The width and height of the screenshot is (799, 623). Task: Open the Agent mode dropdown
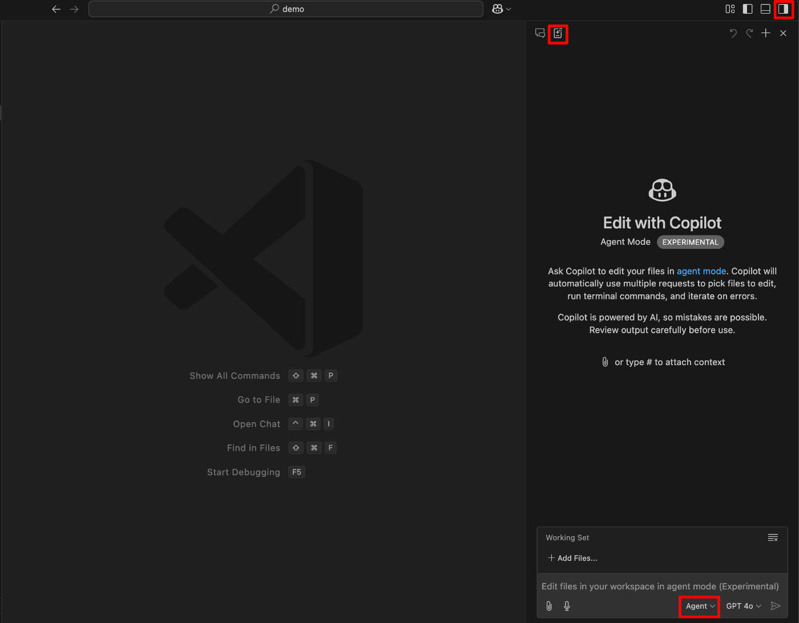699,606
